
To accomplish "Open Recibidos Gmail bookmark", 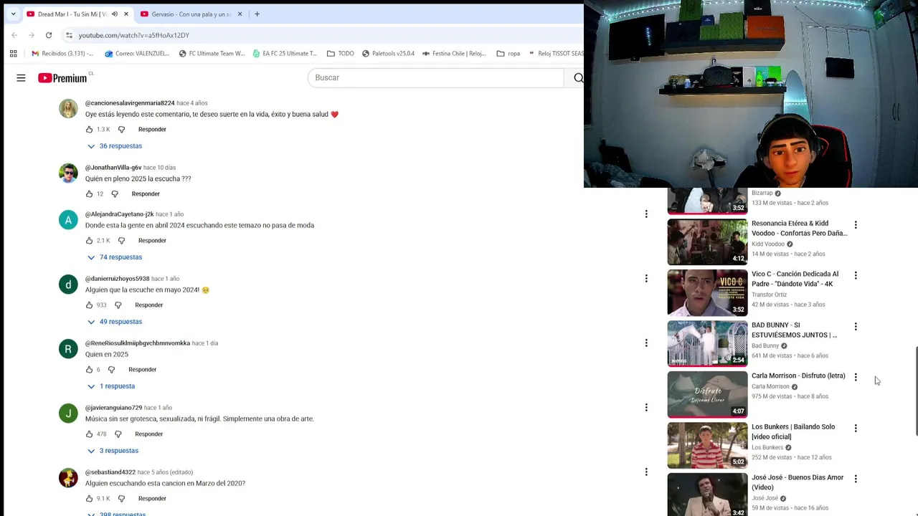I will point(62,53).
